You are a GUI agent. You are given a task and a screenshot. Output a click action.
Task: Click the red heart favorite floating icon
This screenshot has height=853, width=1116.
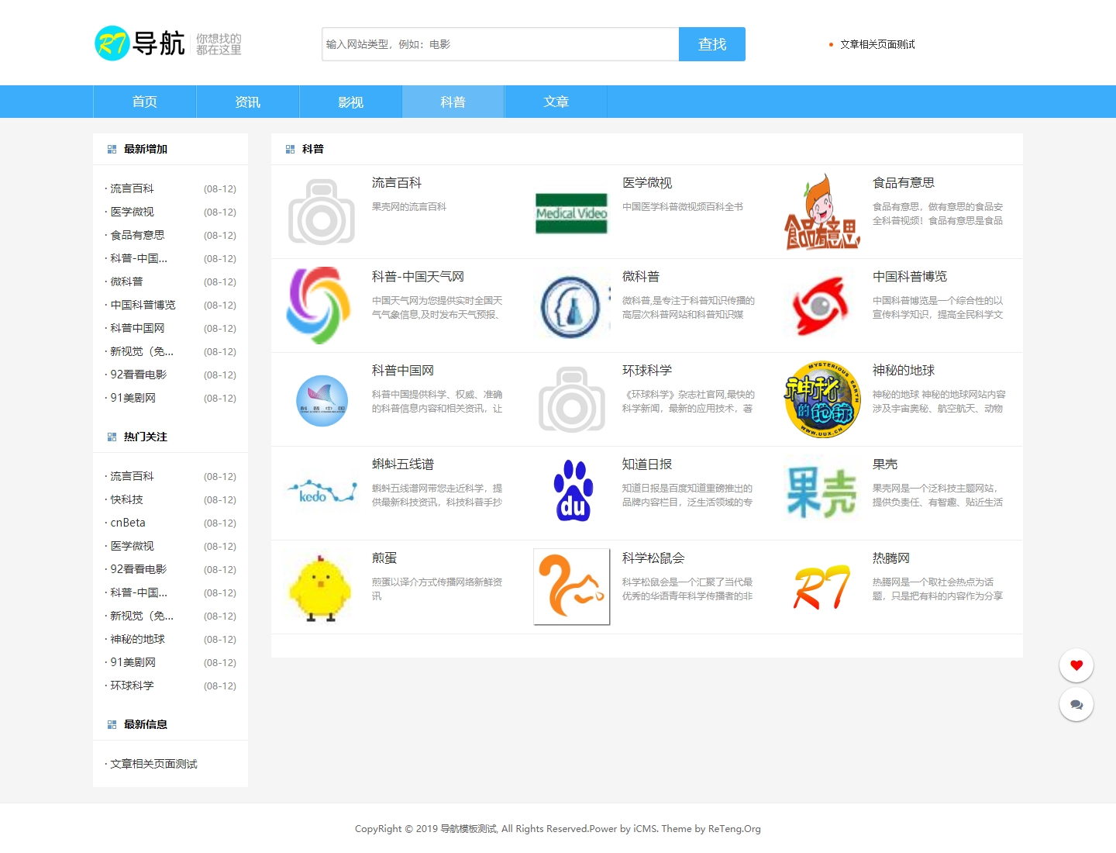1076,665
